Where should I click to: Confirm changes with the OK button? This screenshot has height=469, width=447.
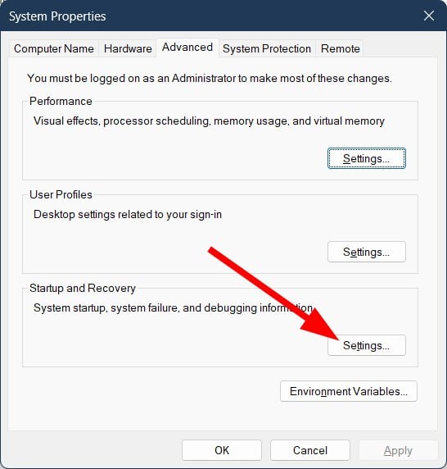222,450
